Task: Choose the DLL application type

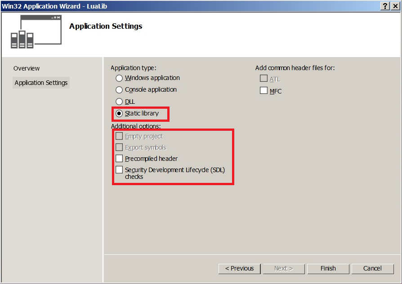Action: point(119,102)
